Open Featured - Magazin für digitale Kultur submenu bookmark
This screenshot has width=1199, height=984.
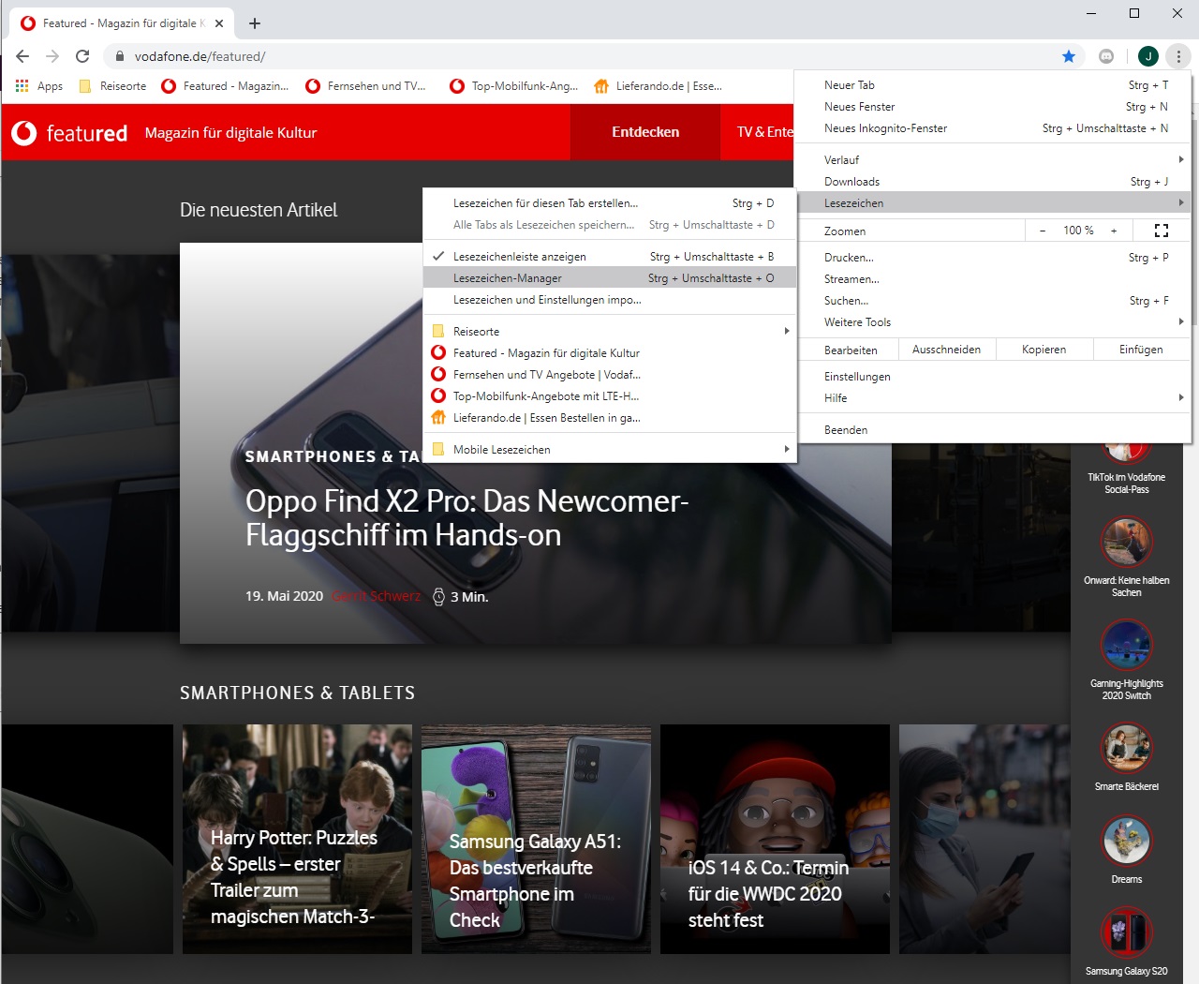click(x=610, y=353)
